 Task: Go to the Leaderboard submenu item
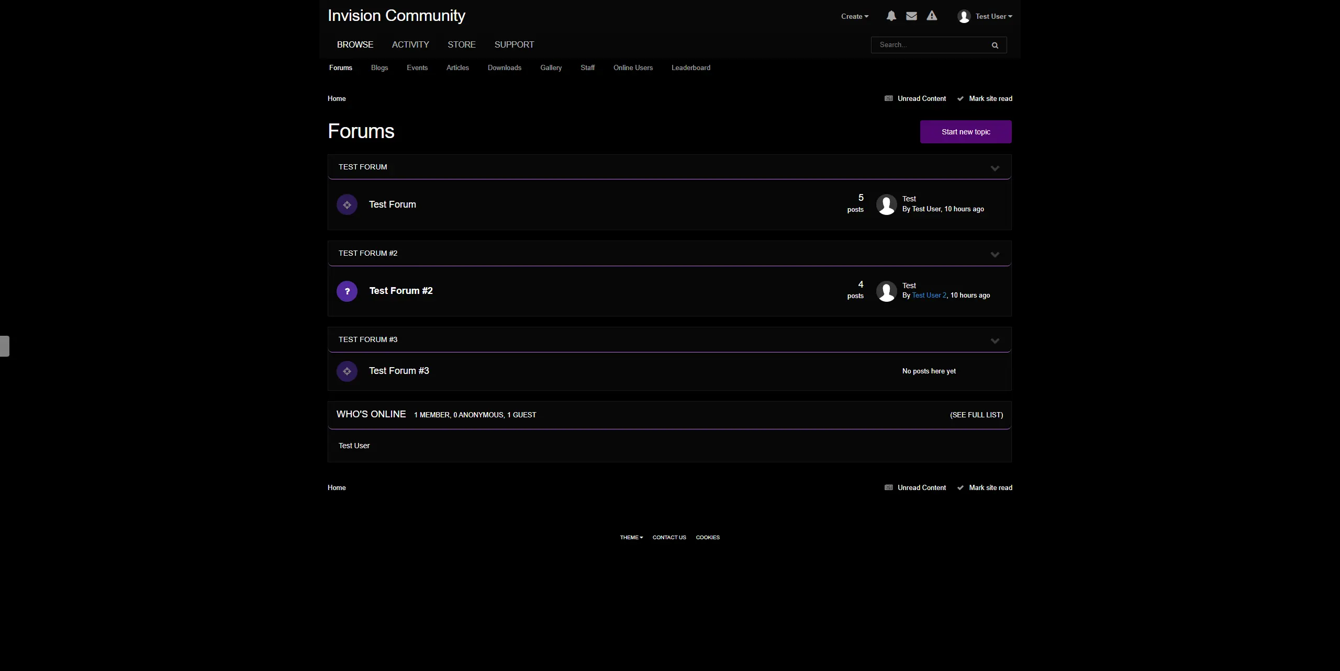pos(691,67)
